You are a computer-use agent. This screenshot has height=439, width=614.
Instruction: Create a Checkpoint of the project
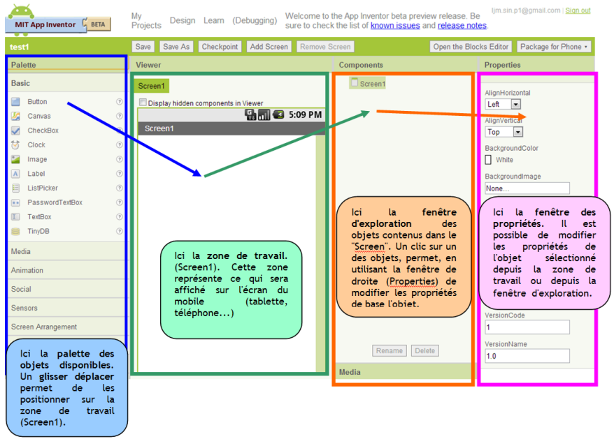(x=220, y=47)
